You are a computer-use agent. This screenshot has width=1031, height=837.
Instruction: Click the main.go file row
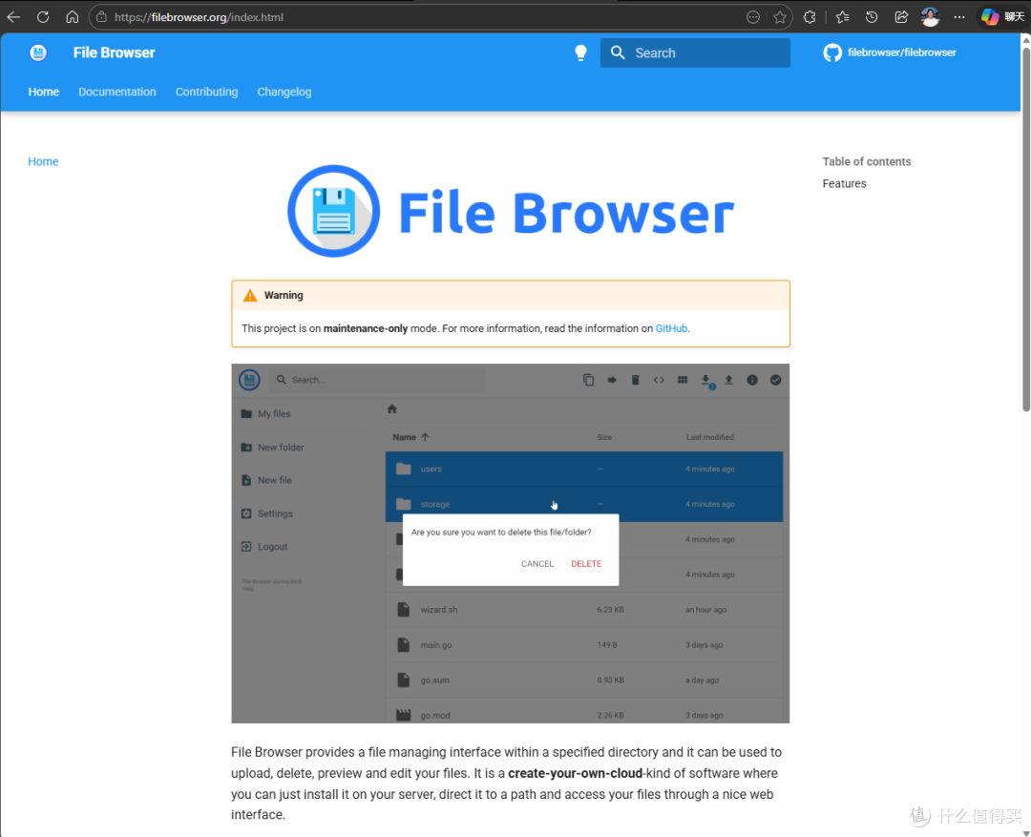[x=584, y=645]
